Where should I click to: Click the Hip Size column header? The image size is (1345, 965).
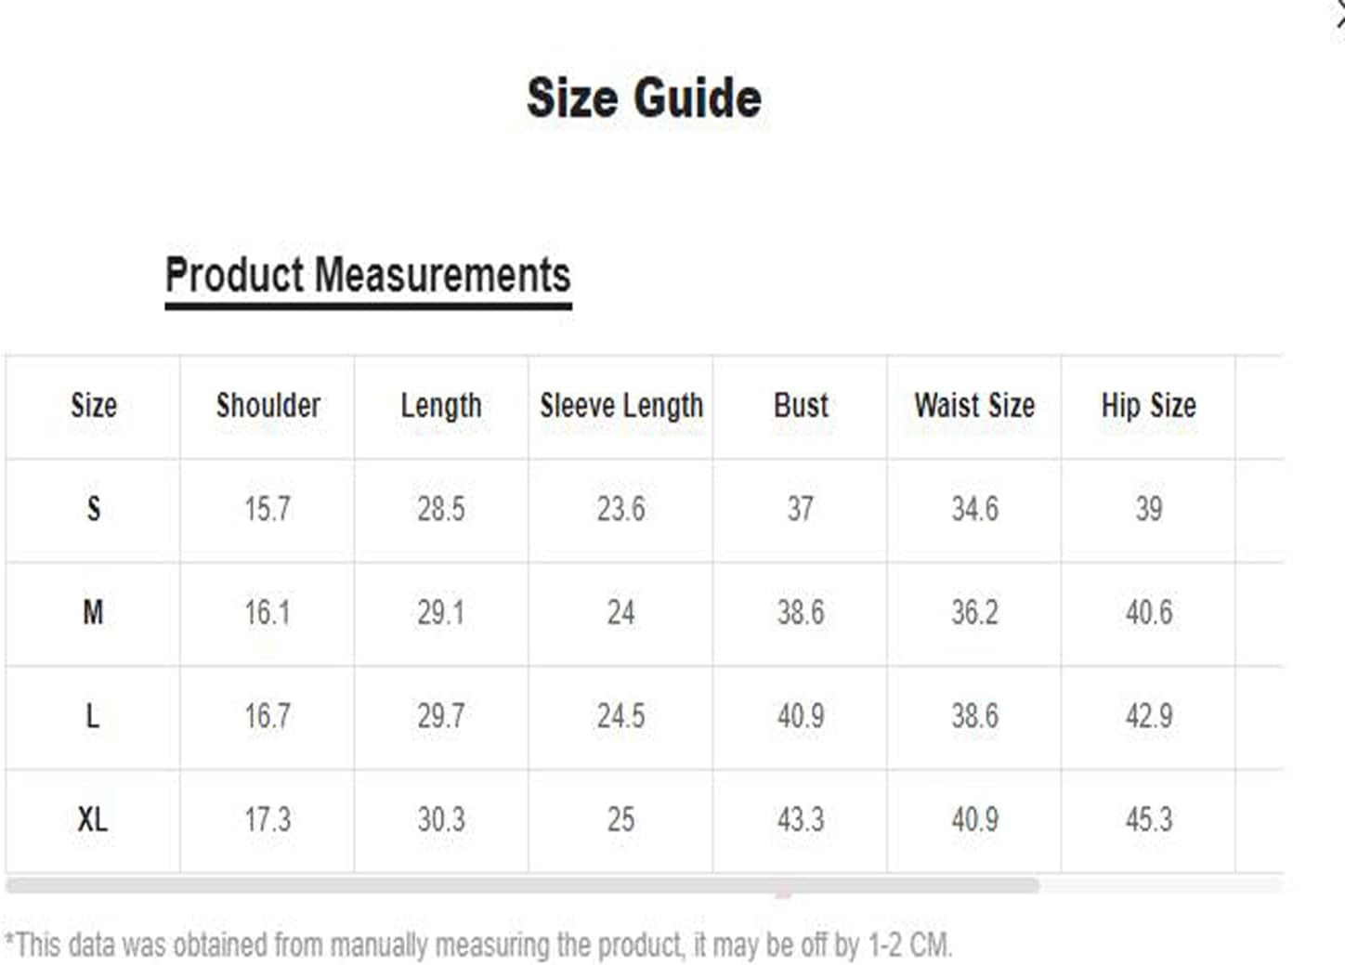coord(1149,406)
